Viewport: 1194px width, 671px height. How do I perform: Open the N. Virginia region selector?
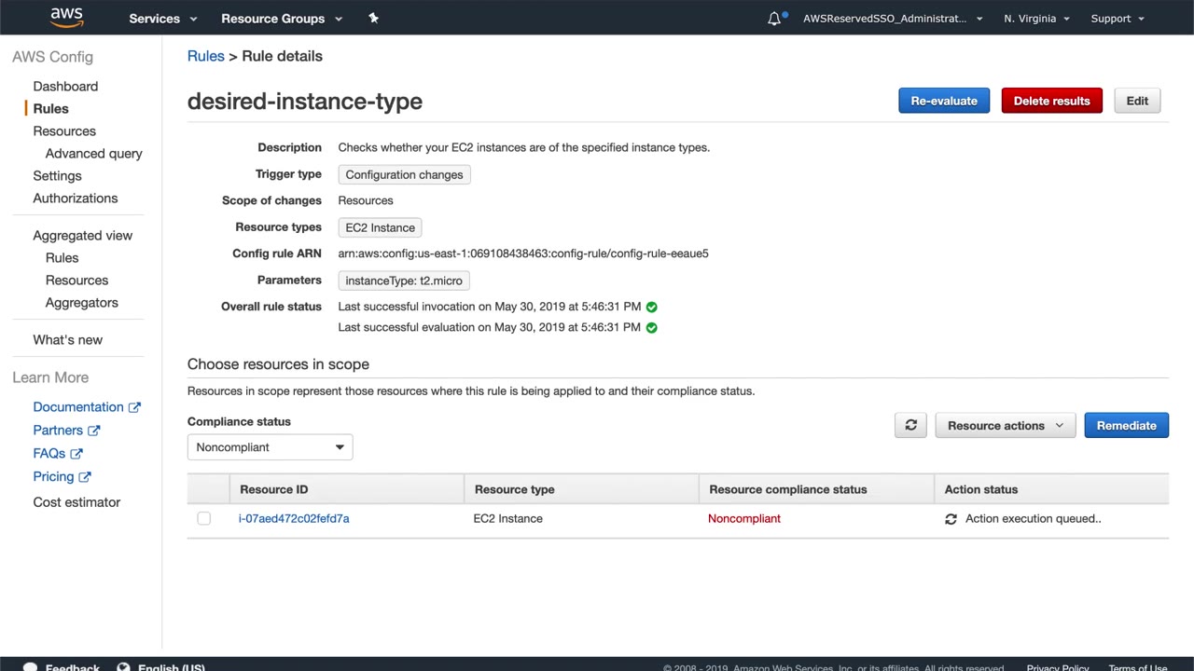tap(1035, 19)
